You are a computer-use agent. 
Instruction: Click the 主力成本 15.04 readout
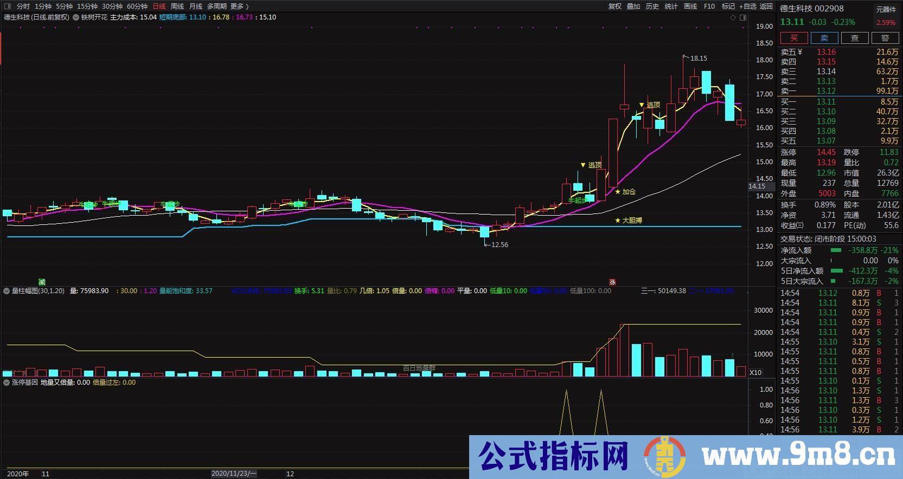pyautogui.click(x=133, y=17)
